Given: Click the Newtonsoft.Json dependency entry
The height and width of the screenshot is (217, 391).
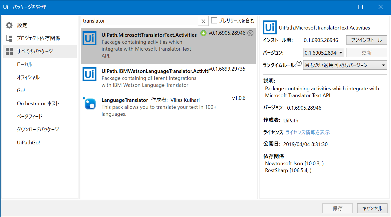Looking at the screenshot, I should tap(294, 163).
